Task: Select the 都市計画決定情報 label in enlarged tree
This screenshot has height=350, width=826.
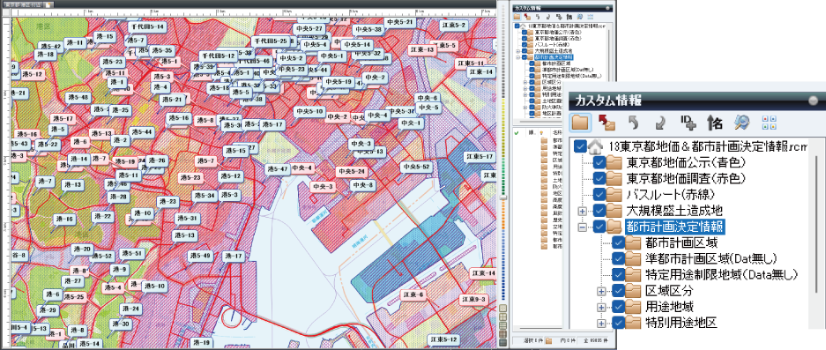Action: (x=674, y=227)
